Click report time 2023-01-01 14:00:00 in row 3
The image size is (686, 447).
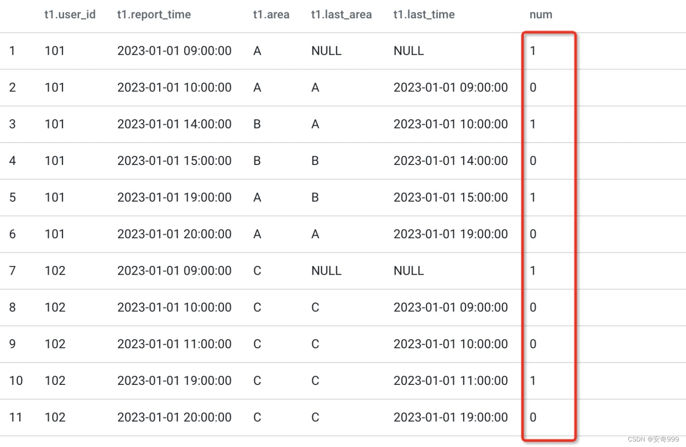[174, 124]
